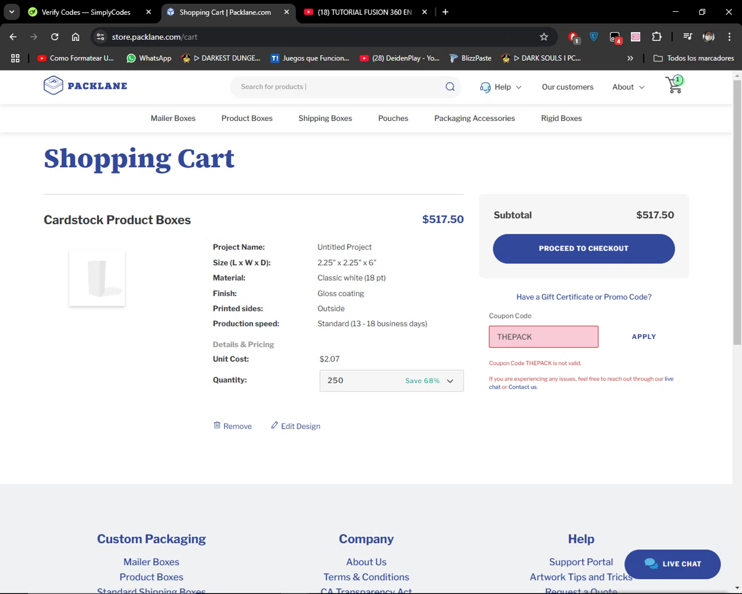Screen dimensions: 742x594
Task: Bookmark this page with the star icon
Action: [x=544, y=37]
